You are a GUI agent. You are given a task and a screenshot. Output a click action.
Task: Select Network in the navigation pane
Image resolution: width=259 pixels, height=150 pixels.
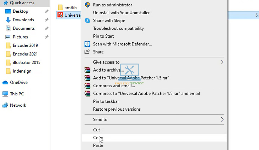click(18, 105)
